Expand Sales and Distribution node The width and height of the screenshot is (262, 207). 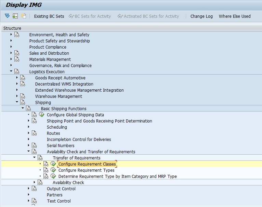(11, 53)
